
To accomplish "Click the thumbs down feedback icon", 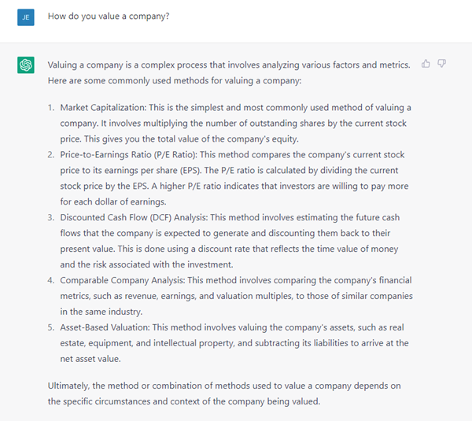I will 442,64.
